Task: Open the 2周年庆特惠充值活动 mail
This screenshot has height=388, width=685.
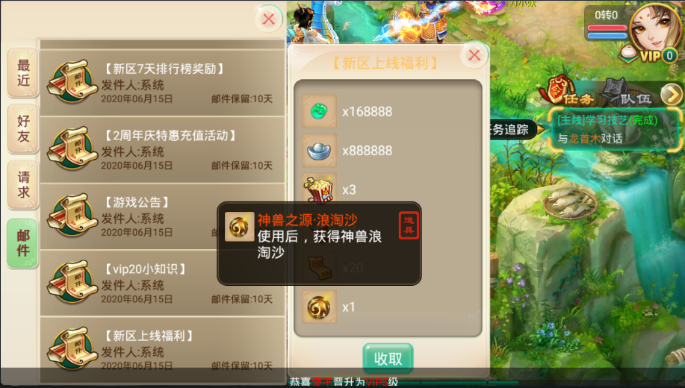Action: click(x=163, y=150)
